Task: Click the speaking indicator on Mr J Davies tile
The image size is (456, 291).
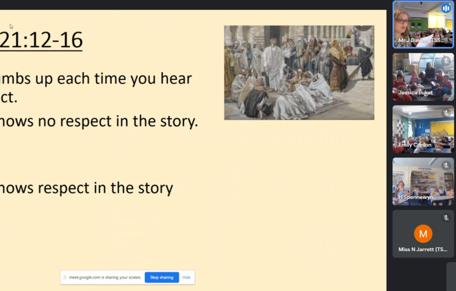Action: pyautogui.click(x=446, y=8)
